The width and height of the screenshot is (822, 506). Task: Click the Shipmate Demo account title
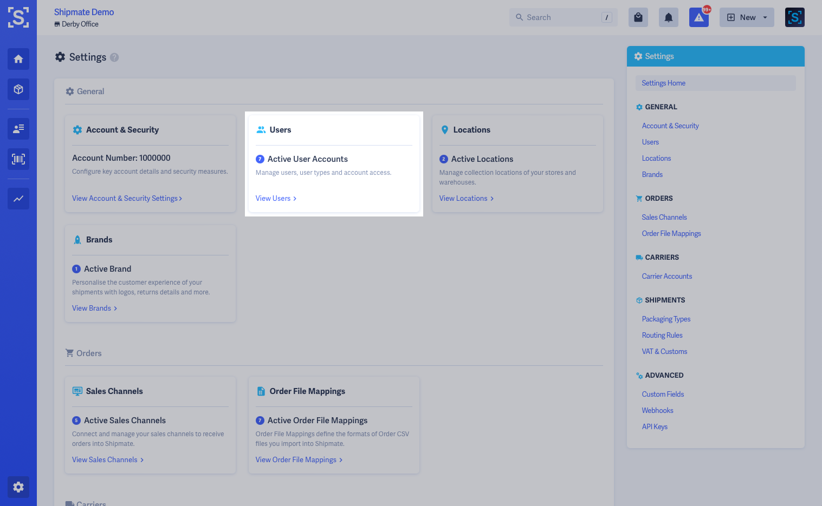pos(84,12)
